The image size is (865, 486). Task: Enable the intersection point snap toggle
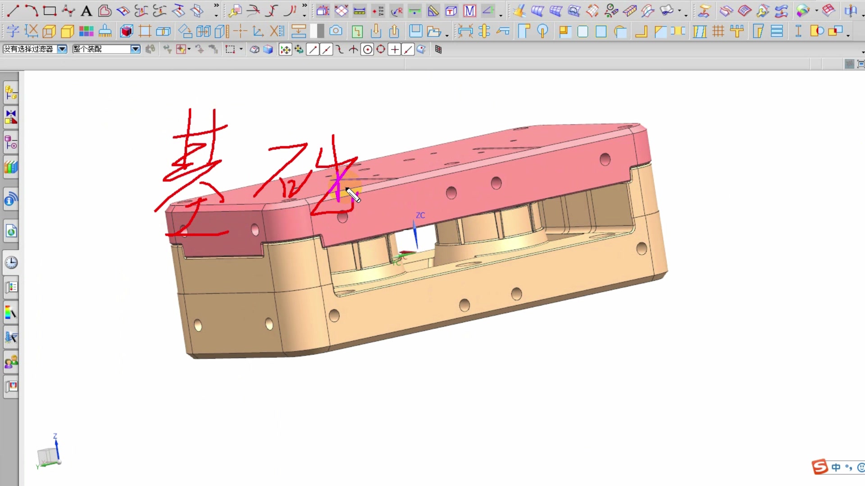click(x=354, y=49)
